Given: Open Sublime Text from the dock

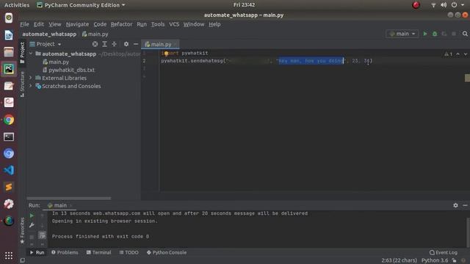Looking at the screenshot, I should [9, 187].
